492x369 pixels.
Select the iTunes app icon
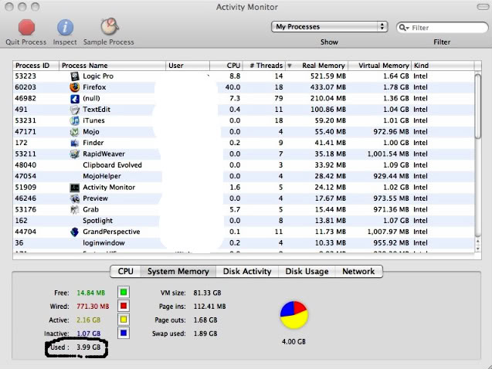click(x=75, y=120)
